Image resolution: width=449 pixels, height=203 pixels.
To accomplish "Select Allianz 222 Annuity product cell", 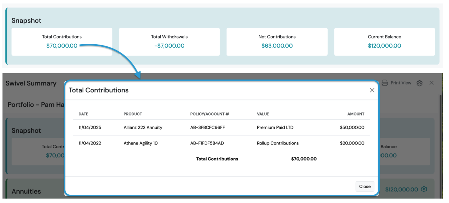I will point(143,128).
